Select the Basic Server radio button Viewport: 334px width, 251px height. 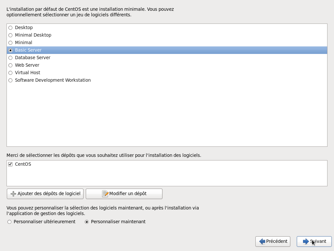pyautogui.click(x=10, y=50)
